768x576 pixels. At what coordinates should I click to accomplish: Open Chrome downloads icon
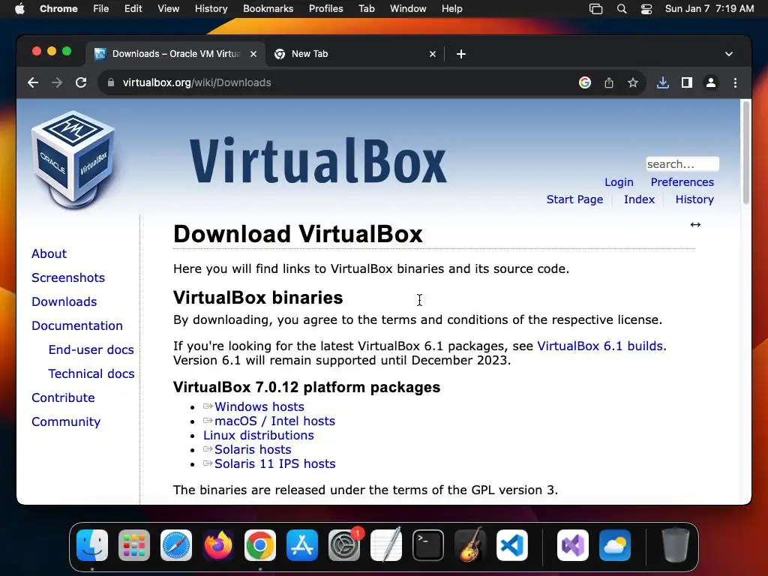pos(663,82)
